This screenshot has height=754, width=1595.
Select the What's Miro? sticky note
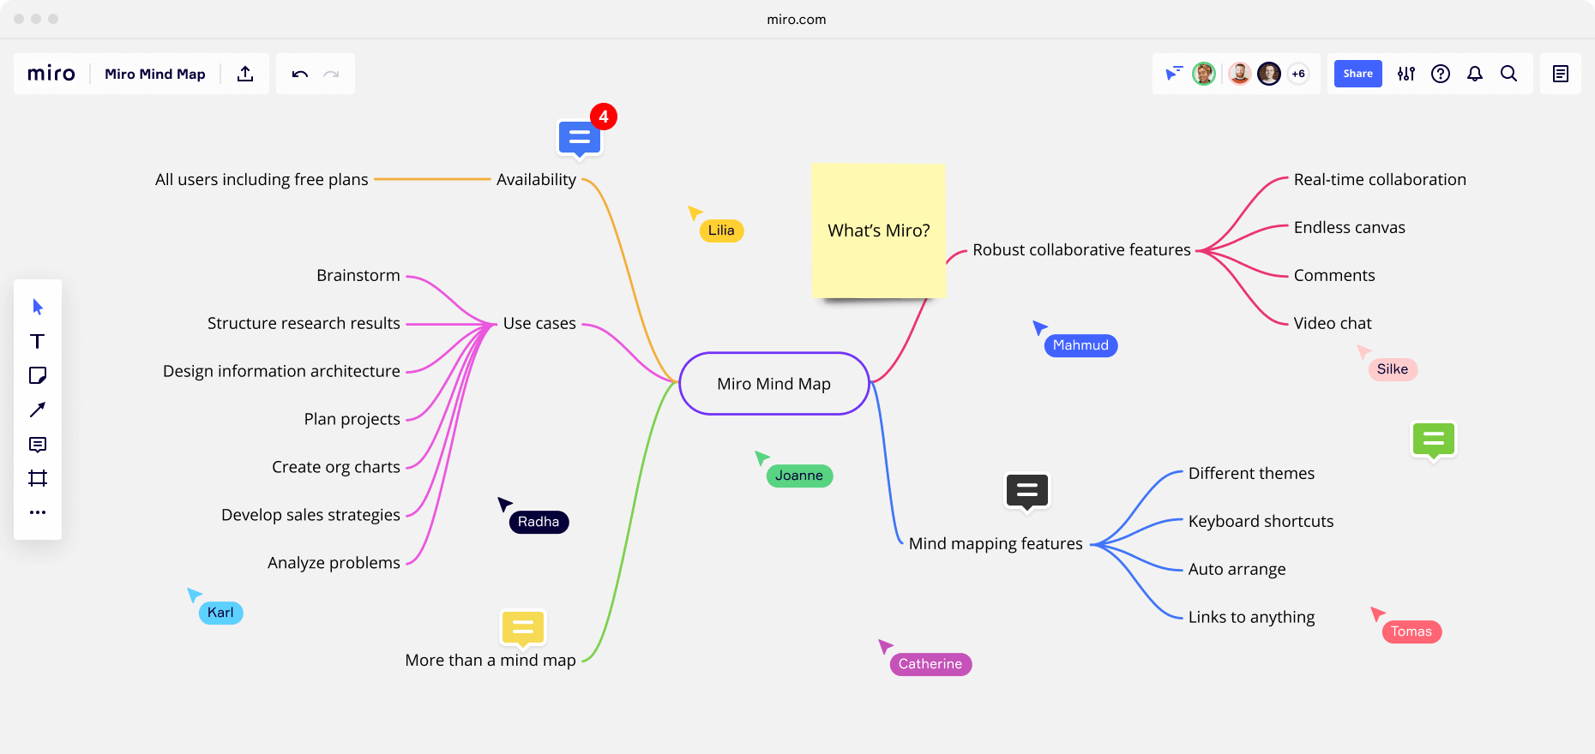tap(878, 230)
